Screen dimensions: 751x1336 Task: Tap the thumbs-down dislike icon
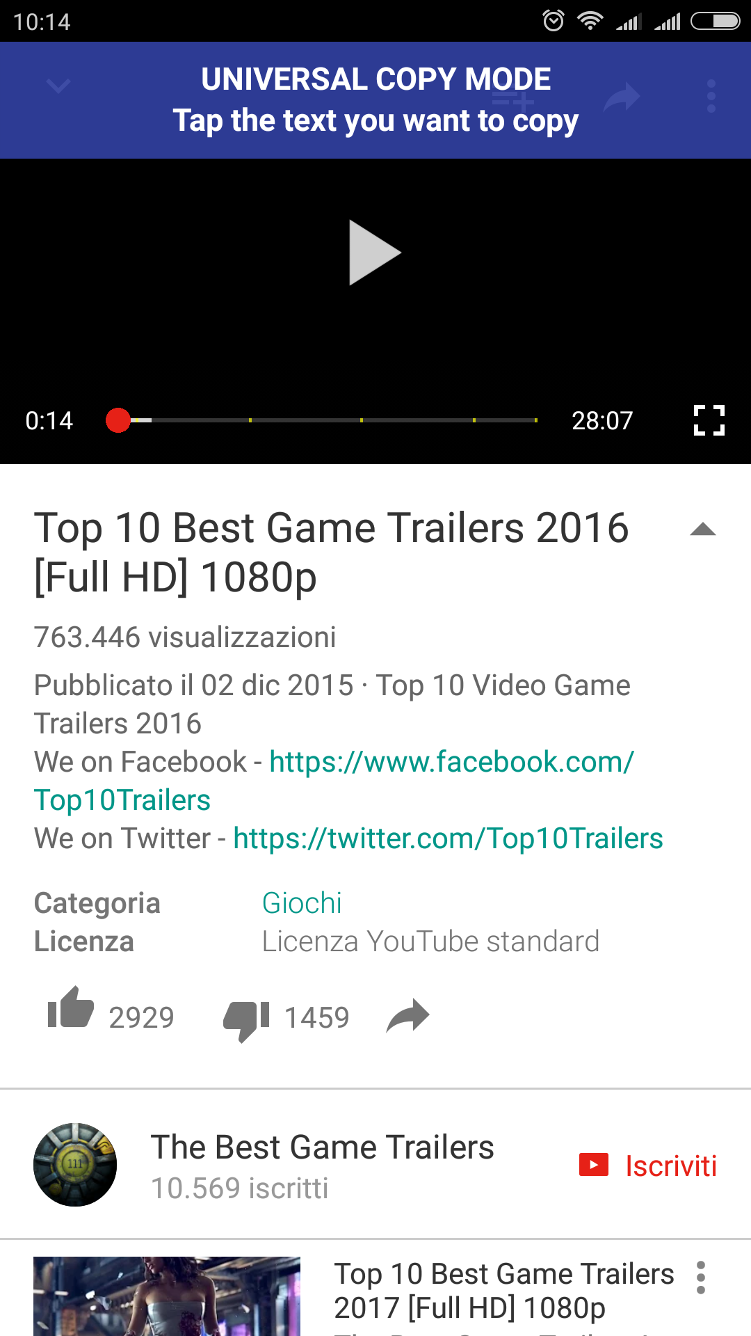coord(246,1021)
